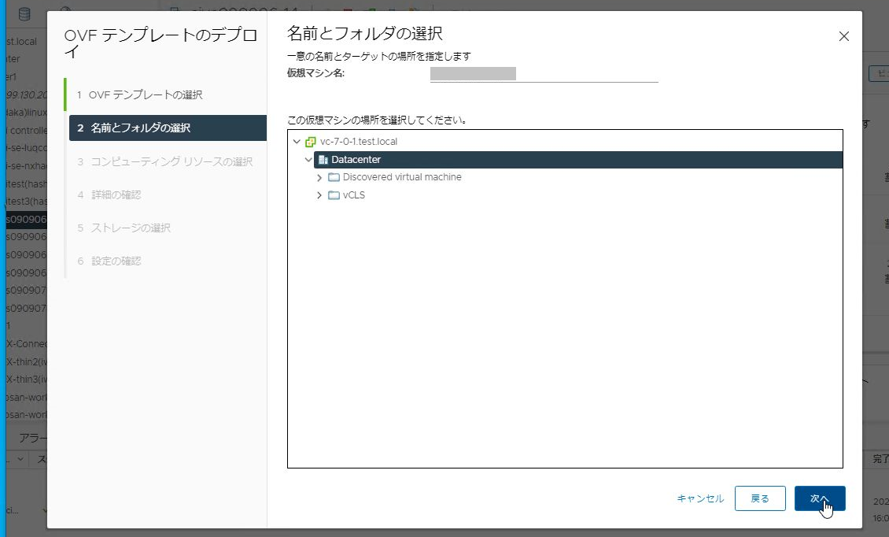Click the controlle item in the background inventory
Image resolution: width=889 pixels, height=537 pixels.
point(28,130)
